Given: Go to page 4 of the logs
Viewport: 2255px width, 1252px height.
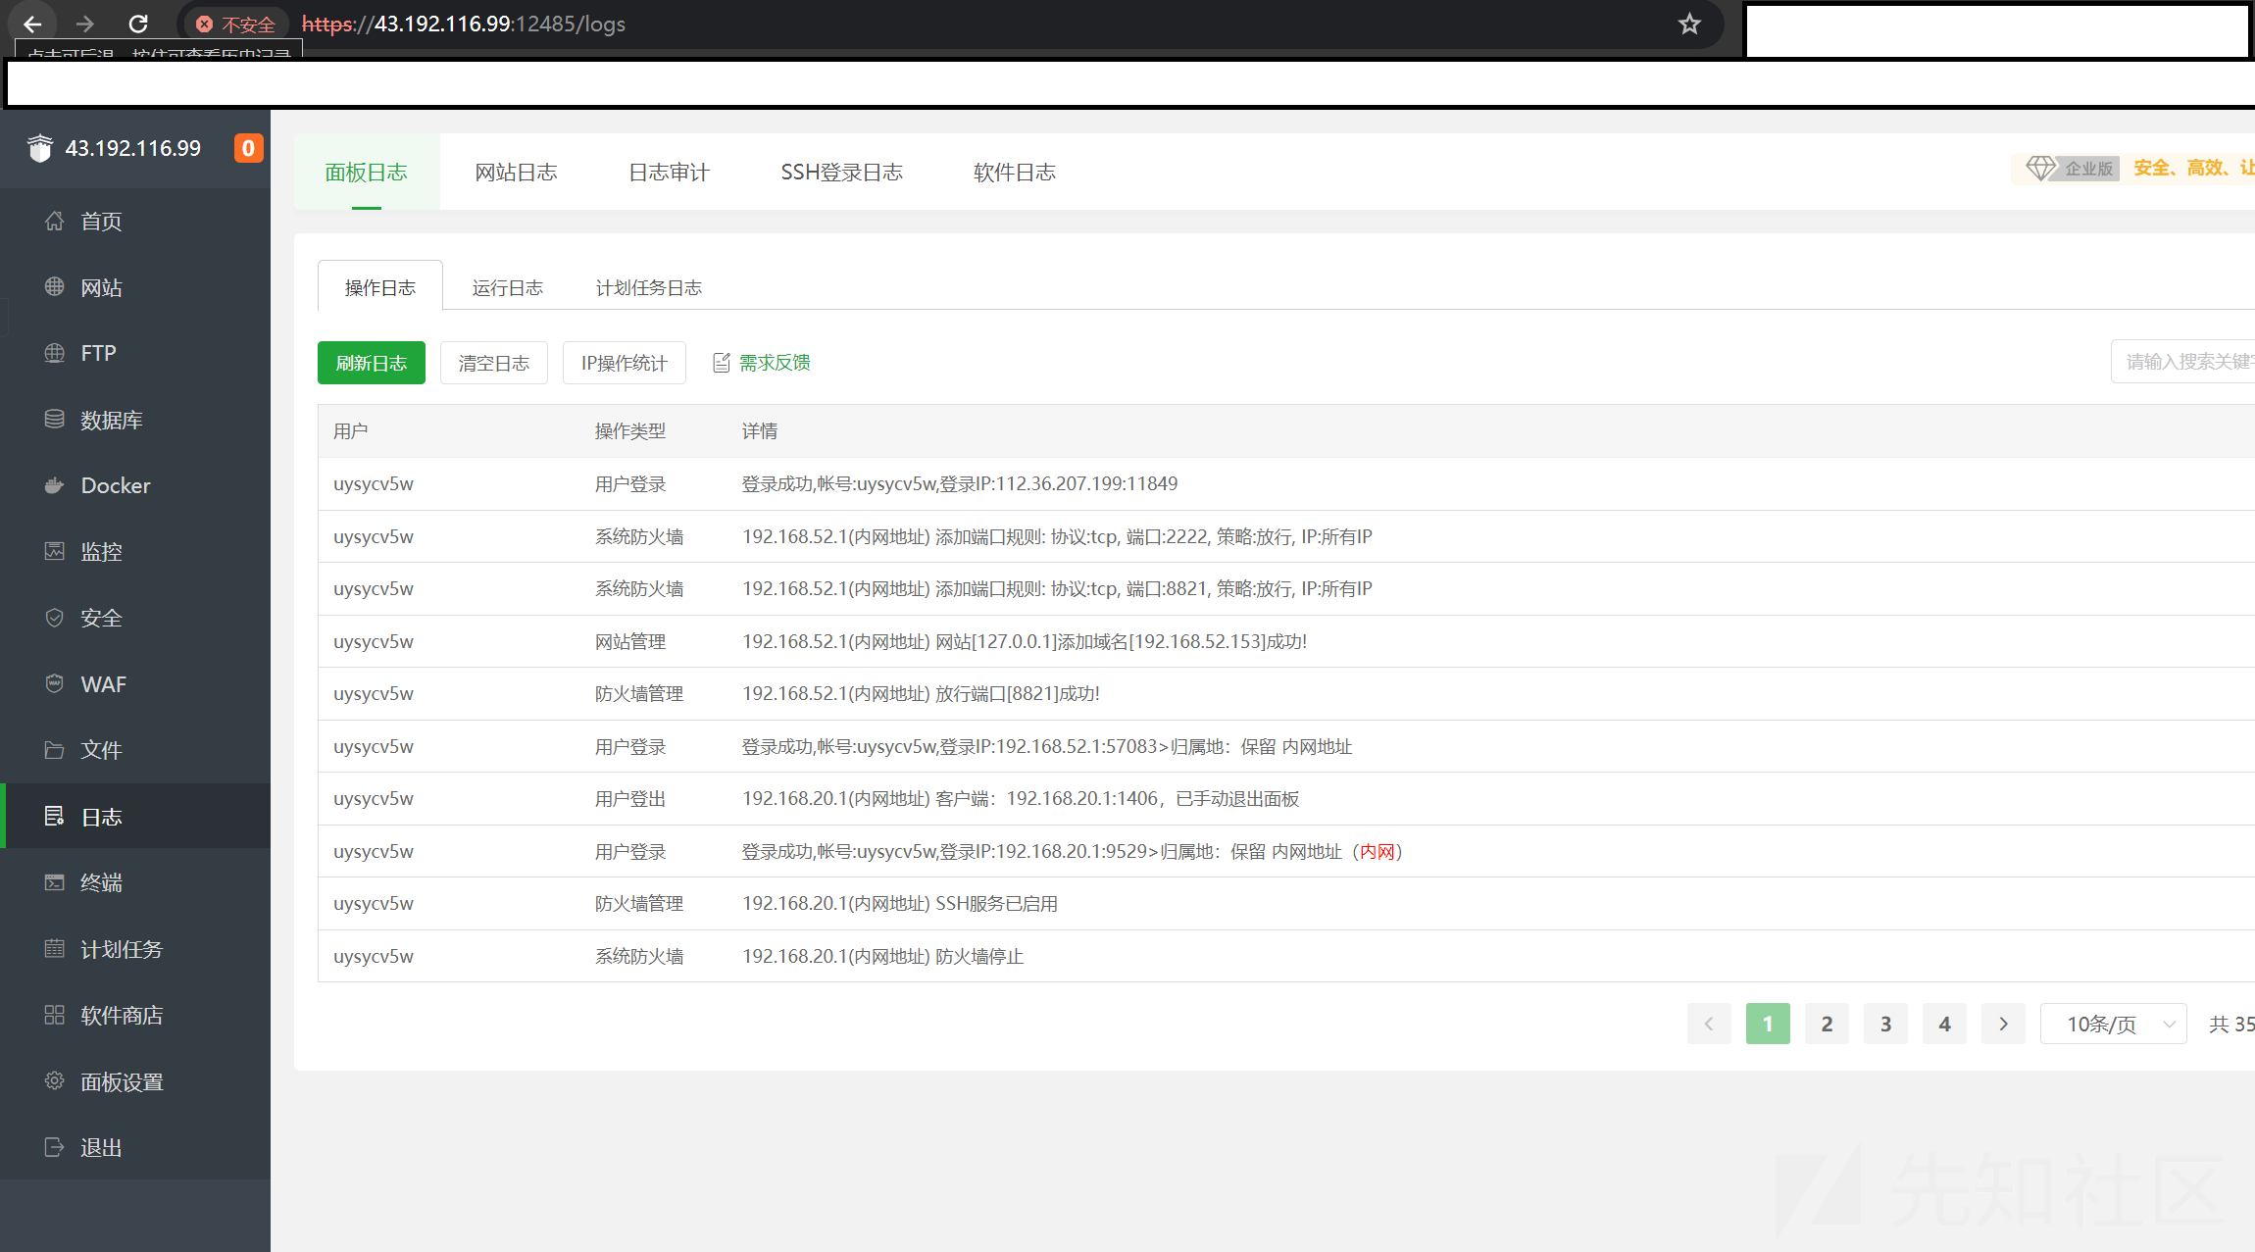Looking at the screenshot, I should click(x=1944, y=1024).
